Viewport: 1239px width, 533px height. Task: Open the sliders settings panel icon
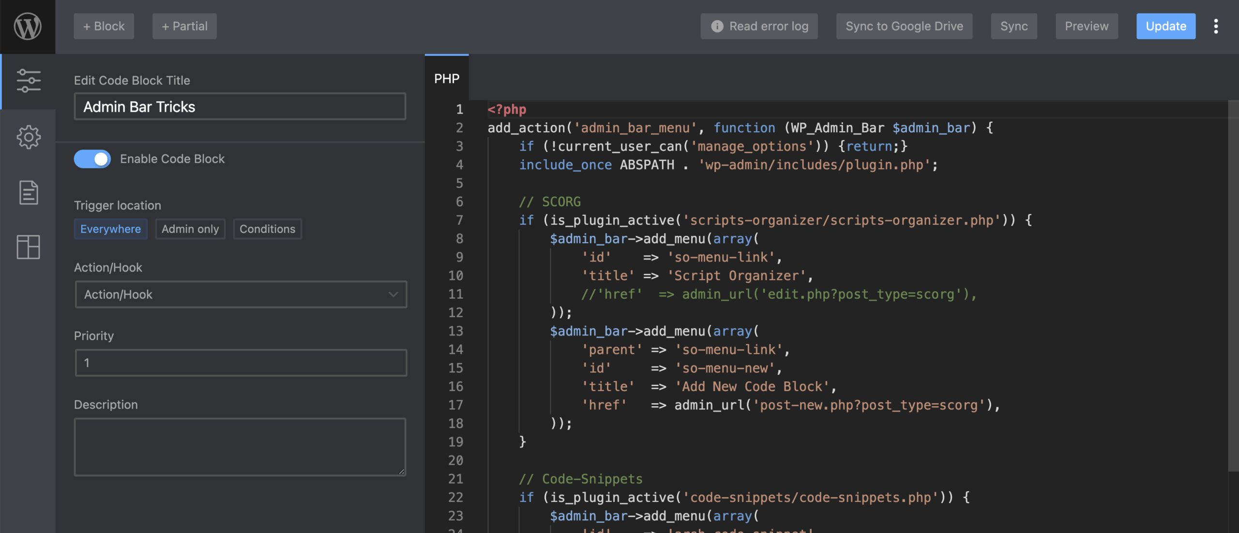coord(29,81)
